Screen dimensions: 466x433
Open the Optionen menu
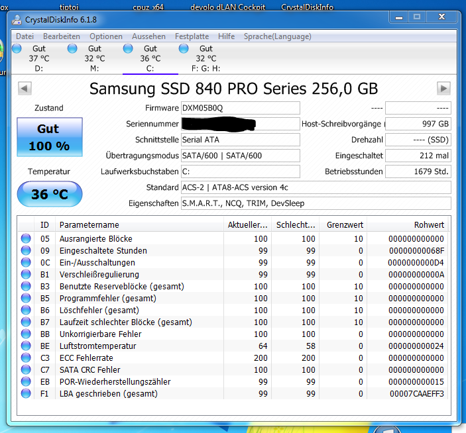point(106,36)
